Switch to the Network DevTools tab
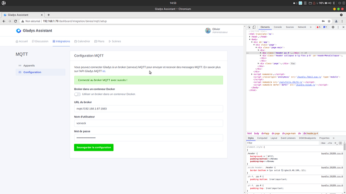Viewport: 346px width, 194px height. (302, 27)
